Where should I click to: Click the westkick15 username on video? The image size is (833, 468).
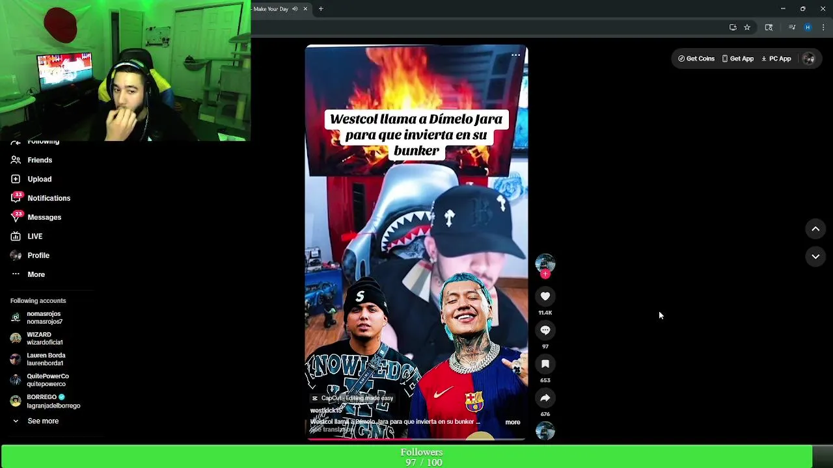pos(326,411)
